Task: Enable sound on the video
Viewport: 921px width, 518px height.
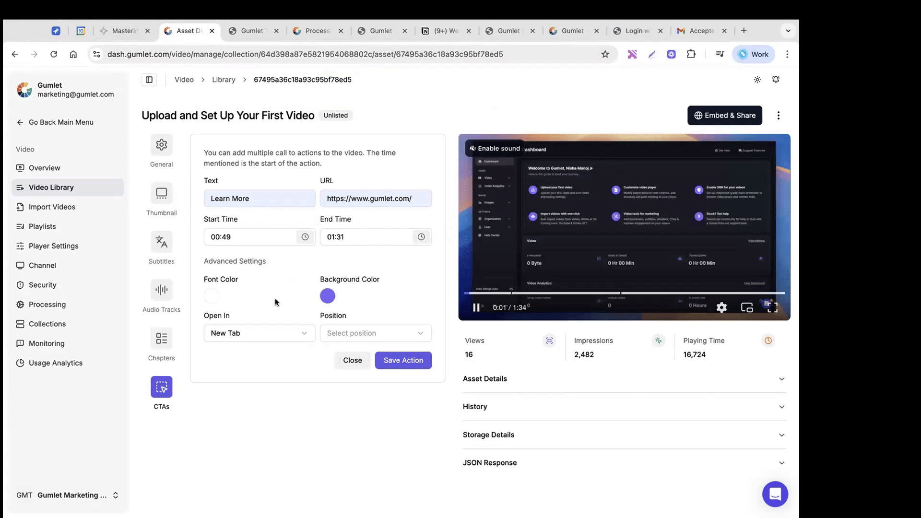Action: pyautogui.click(x=495, y=148)
